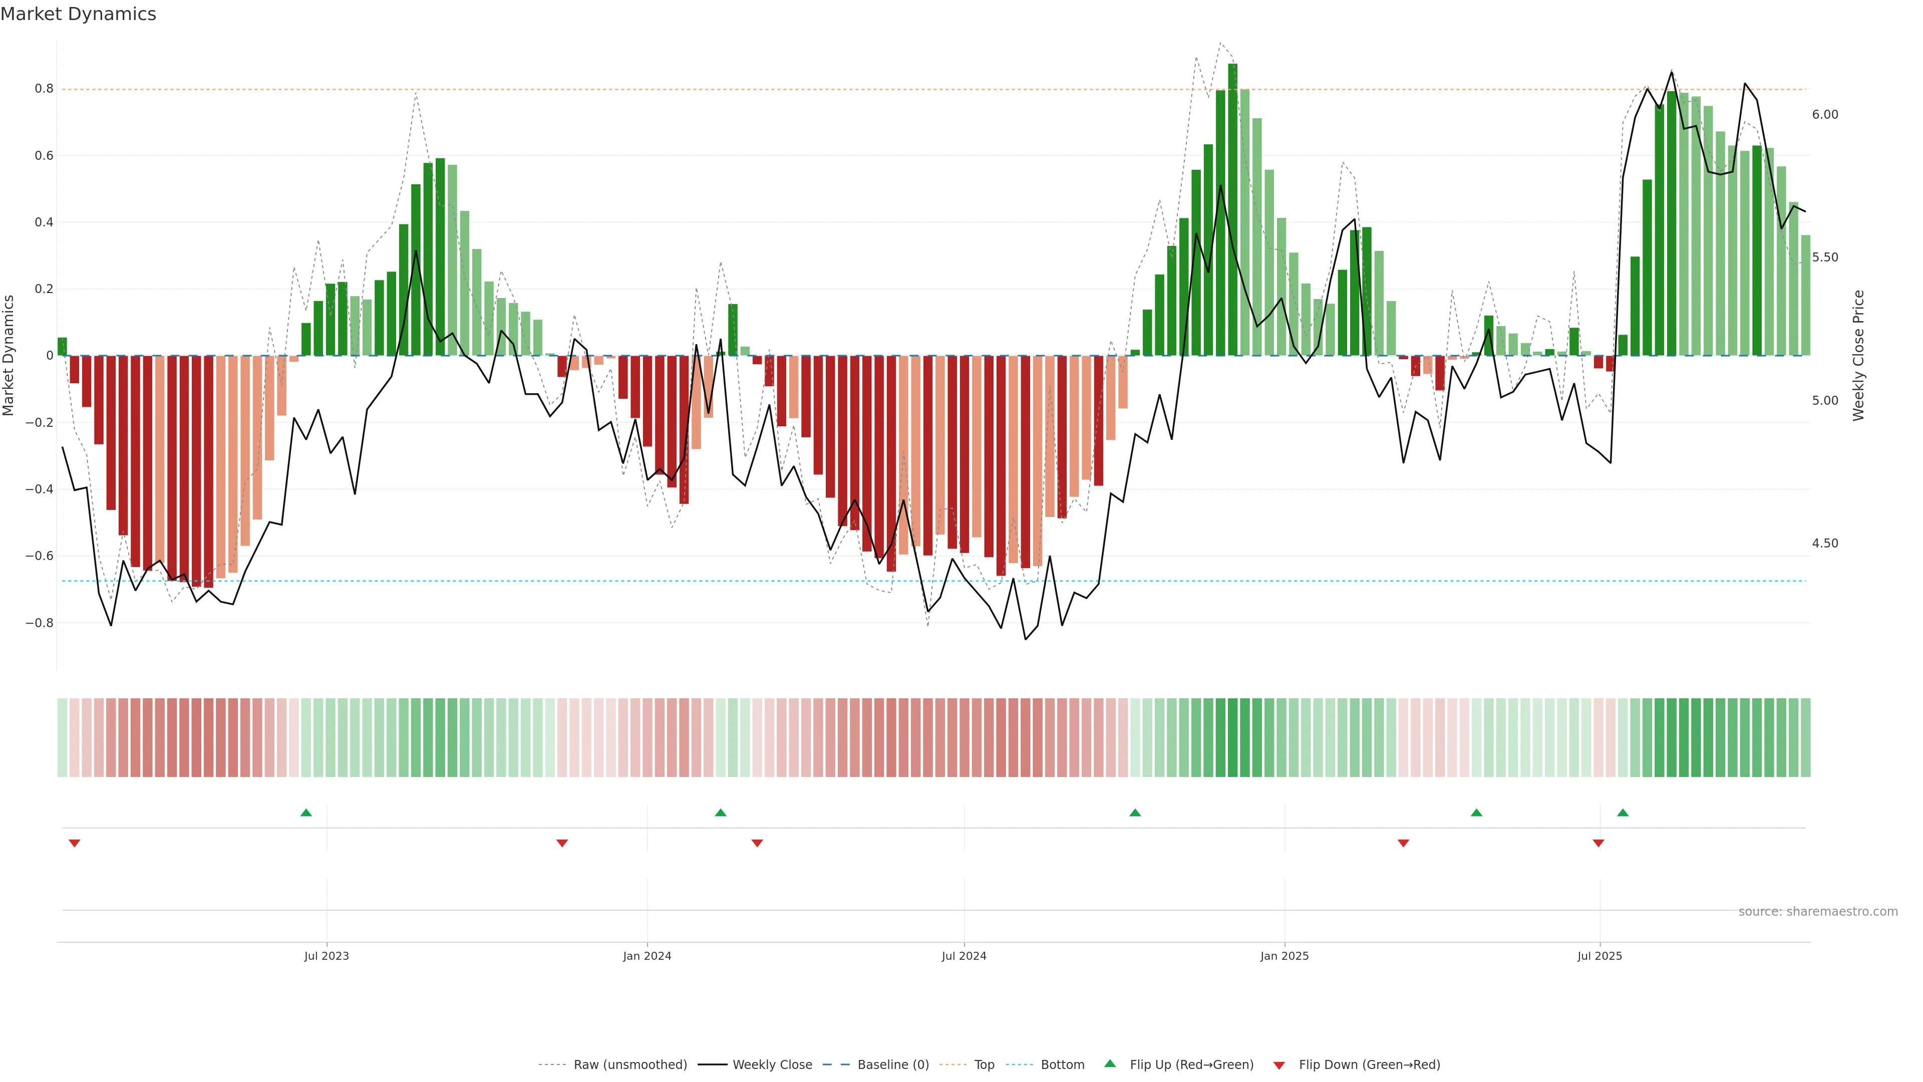1923x1082 pixels.
Task: Click the red flip-down triangle just before Jul 2025
Action: pyautogui.click(x=1598, y=843)
